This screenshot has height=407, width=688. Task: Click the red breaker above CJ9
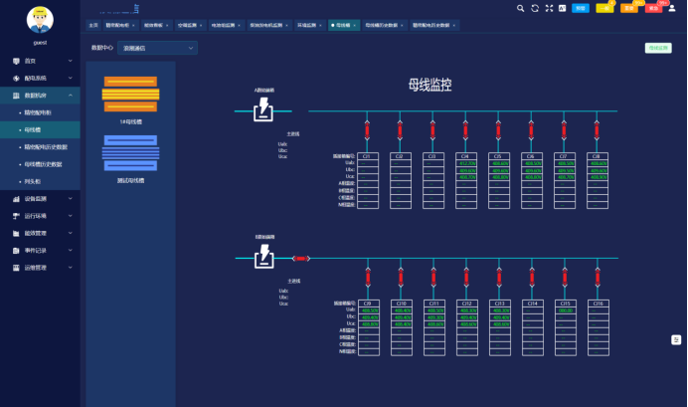368,278
